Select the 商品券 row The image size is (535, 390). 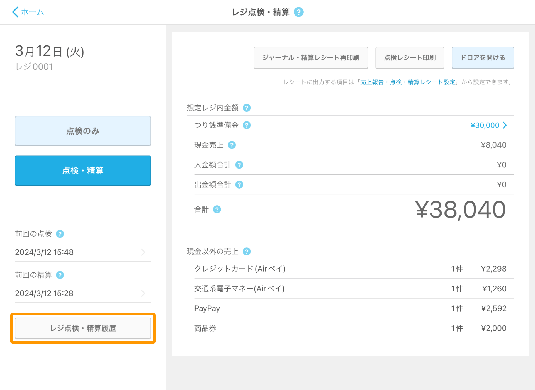click(x=351, y=328)
